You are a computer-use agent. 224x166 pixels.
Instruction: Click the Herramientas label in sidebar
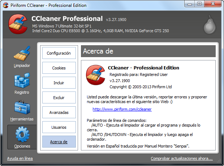(22, 119)
